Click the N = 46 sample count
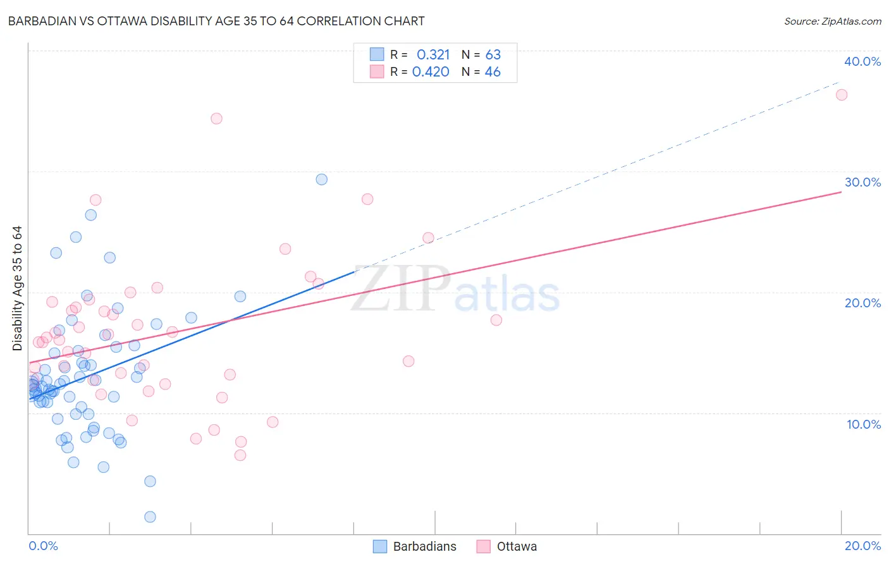 point(481,71)
